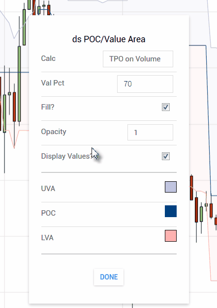Viewport: 217px width, 308px height.
Task: Select the tallest green candlestick left of dialog
Action: [x=19, y=84]
